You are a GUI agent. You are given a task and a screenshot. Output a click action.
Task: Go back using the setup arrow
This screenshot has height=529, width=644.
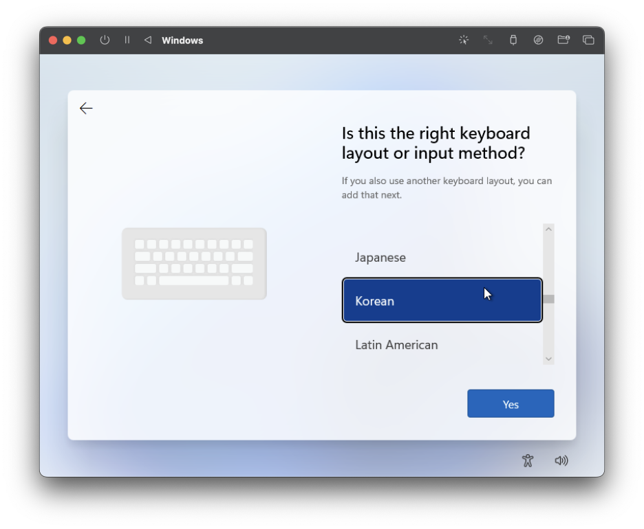(x=86, y=109)
